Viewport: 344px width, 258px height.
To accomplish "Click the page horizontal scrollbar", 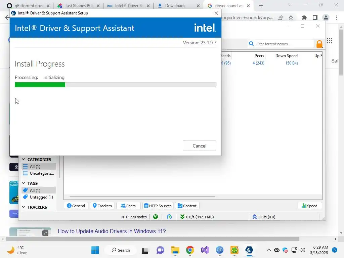I will tap(153, 239).
